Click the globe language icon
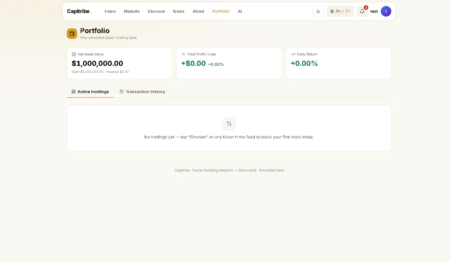Image resolution: width=451 pixels, height=262 pixels. click(332, 11)
